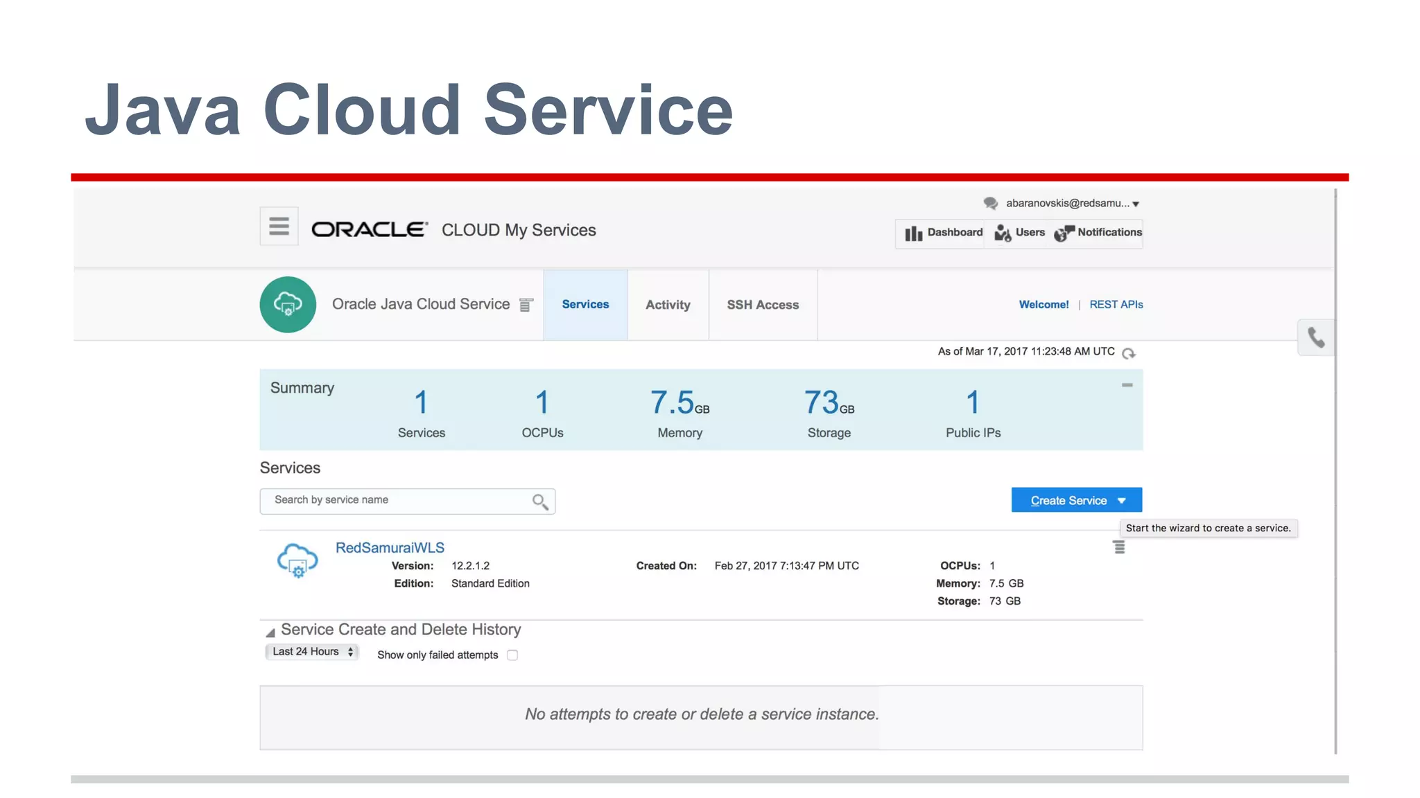Image resolution: width=1420 pixels, height=798 pixels.
Task: Open menu icon next to Oracle Java Cloud Service
Action: (526, 305)
